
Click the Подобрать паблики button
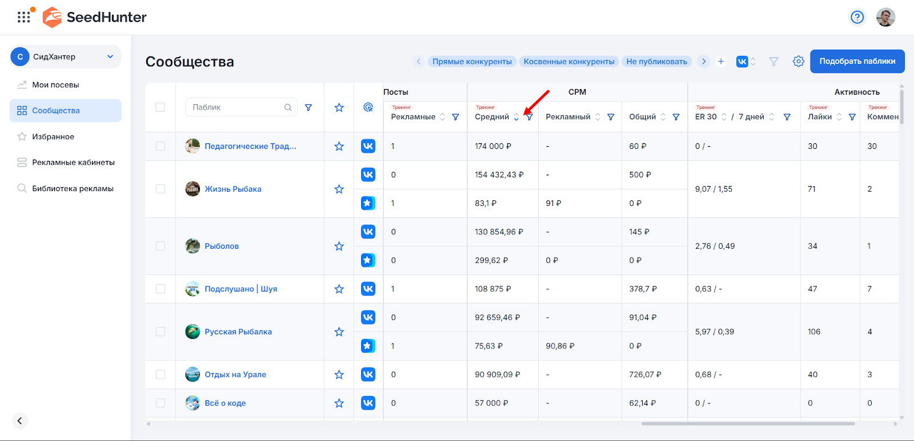pos(857,61)
